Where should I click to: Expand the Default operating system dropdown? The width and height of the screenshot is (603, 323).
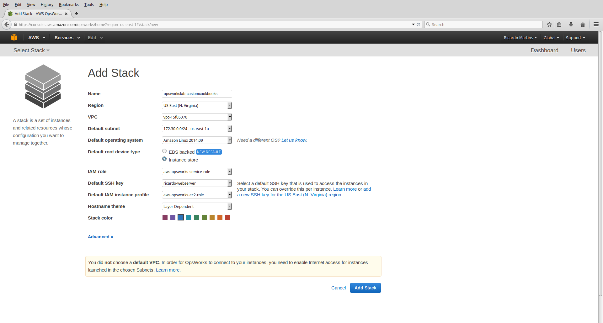tap(197, 140)
